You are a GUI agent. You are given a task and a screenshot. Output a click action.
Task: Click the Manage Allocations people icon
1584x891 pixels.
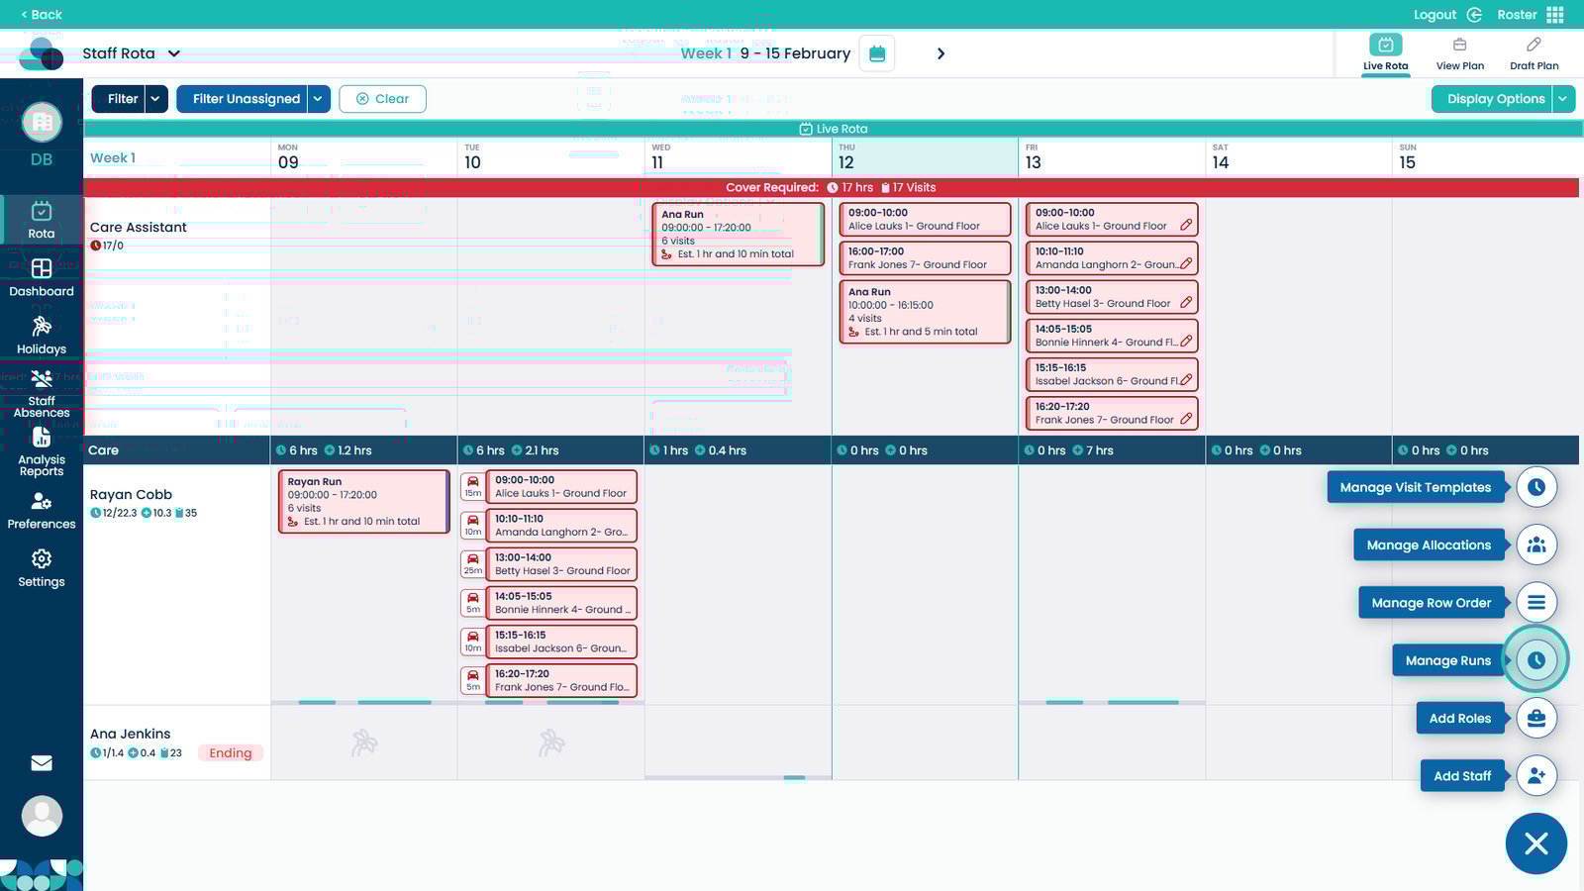click(1535, 544)
